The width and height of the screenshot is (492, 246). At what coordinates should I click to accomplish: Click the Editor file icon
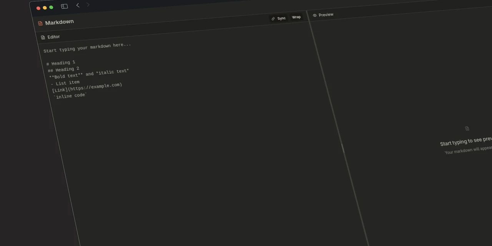pyautogui.click(x=43, y=37)
